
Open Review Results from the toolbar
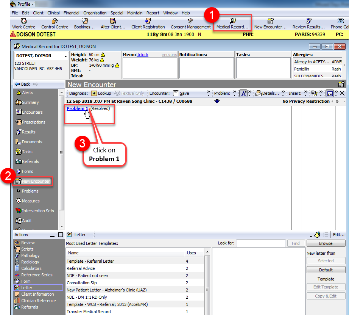tap(308, 23)
